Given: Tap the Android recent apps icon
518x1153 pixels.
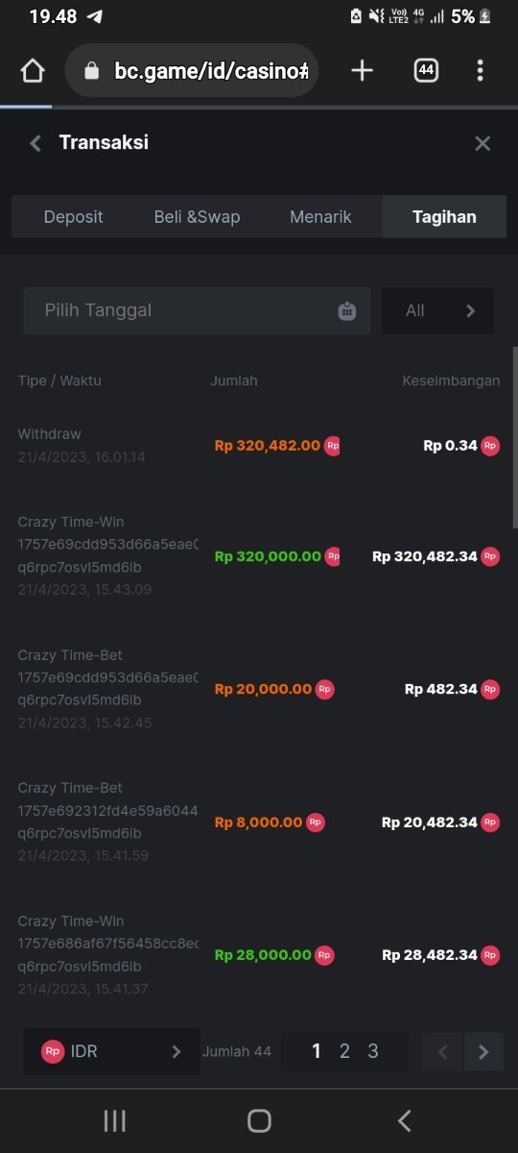Looking at the screenshot, I should pyautogui.click(x=114, y=1120).
